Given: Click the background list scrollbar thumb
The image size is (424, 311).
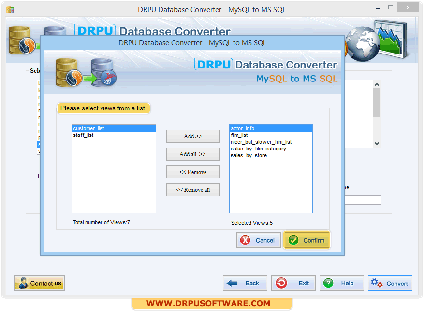Looking at the screenshot, I should pos(377,103).
